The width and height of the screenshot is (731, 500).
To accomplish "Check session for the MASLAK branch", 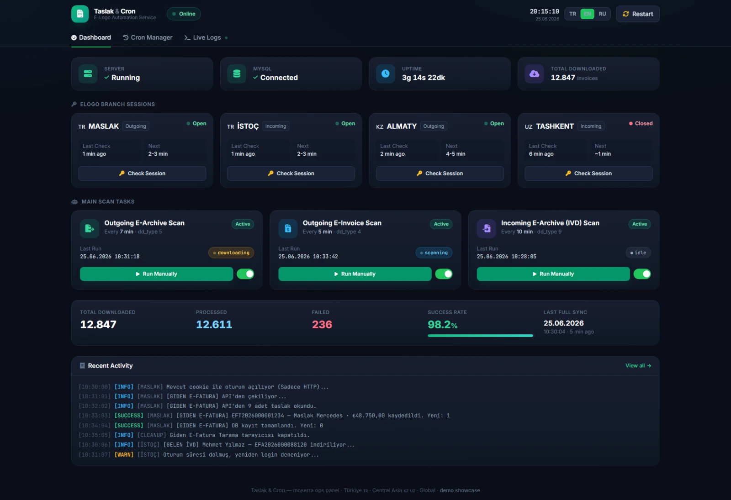I will pyautogui.click(x=142, y=174).
